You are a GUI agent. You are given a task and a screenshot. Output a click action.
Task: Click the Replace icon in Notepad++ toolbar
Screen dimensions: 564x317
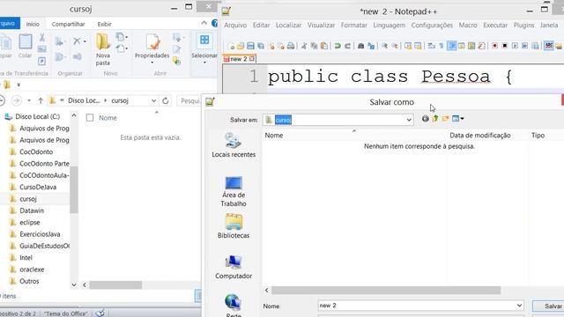[x=371, y=46]
